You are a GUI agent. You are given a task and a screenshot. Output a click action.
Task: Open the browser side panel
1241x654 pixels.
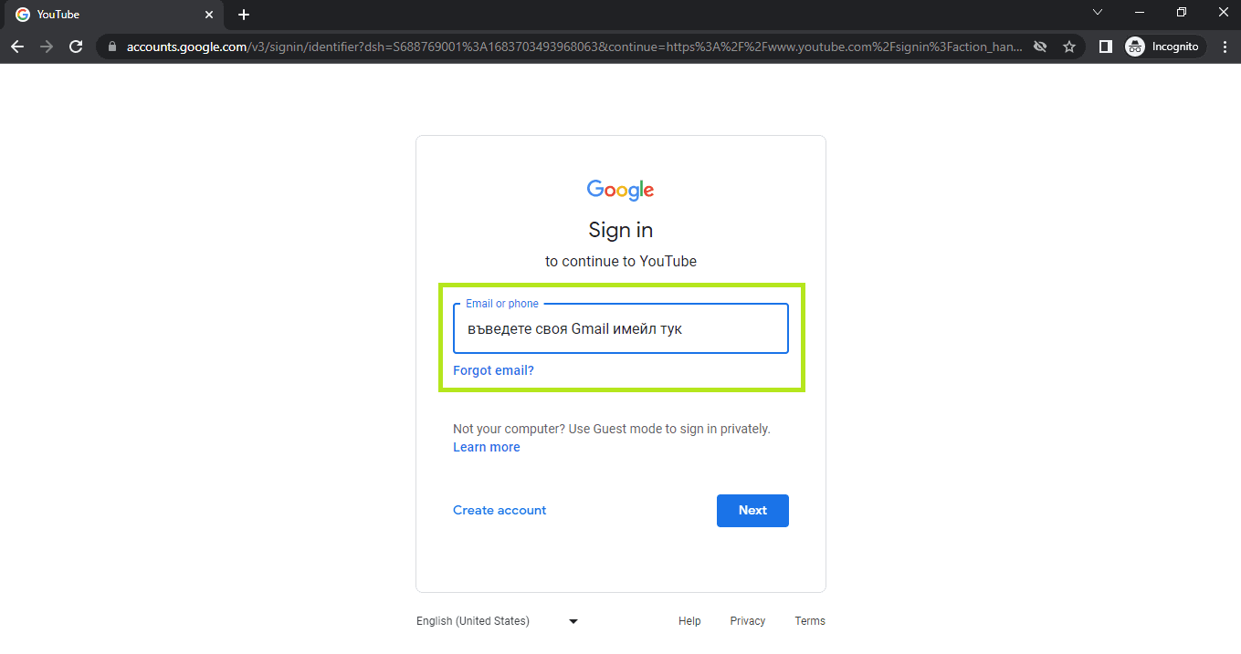[1105, 47]
